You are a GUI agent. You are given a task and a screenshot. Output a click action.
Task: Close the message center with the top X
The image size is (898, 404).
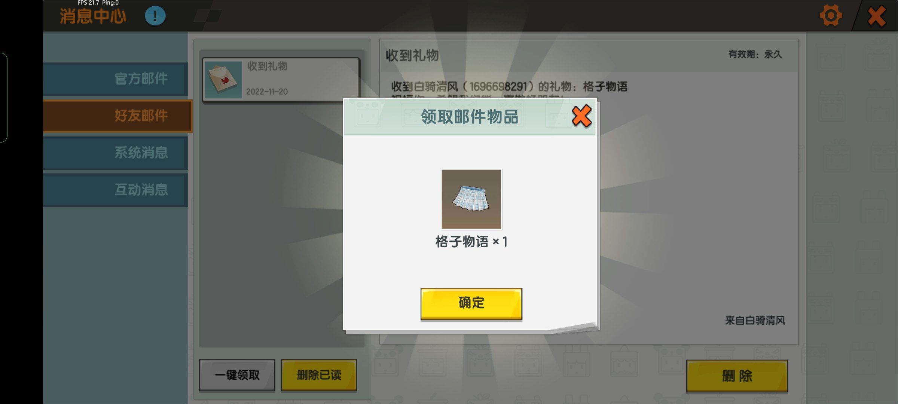(877, 16)
